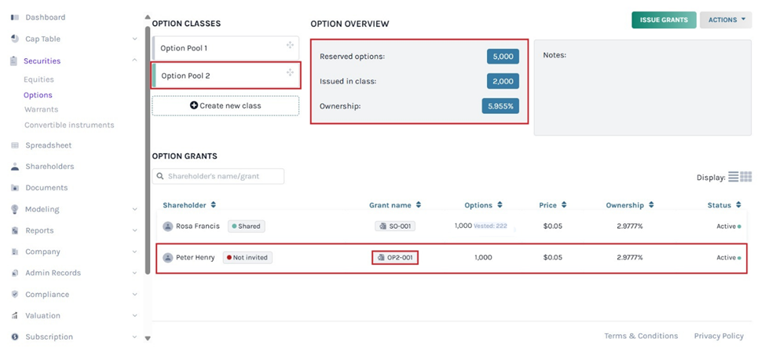Viewport: 765px width, 349px height.
Task: Click the search magnifier icon in Option Grants
Action: coord(159,176)
